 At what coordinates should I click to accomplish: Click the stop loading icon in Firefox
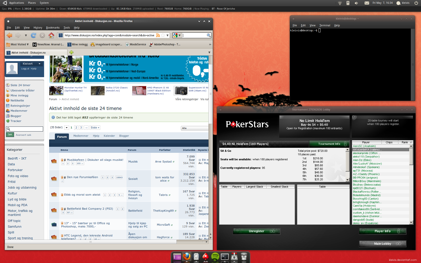coord(42,35)
